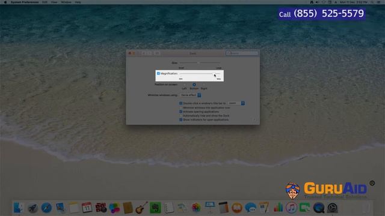Image resolution: width=385 pixels, height=216 pixels.
Task: Select Bottom dock position radio
Action: pos(194,85)
